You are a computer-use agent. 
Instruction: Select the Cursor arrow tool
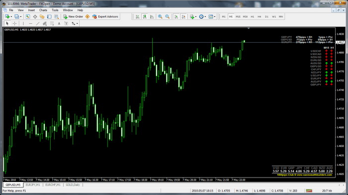(x=7, y=23)
